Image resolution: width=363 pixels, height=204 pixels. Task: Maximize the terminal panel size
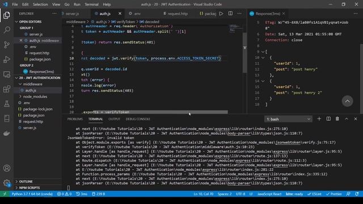pyautogui.click(x=347, y=119)
